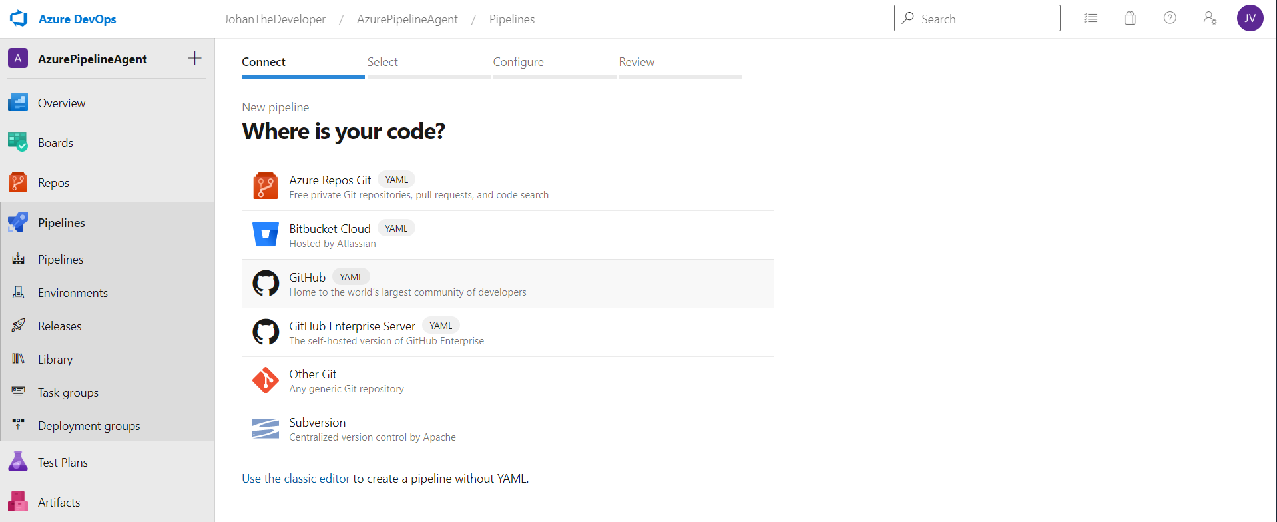This screenshot has width=1277, height=522.
Task: Open Task groups in the sidebar
Action: 107,393
